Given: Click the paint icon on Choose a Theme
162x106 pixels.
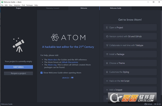Looking at the screenshot, I should click(107, 63).
